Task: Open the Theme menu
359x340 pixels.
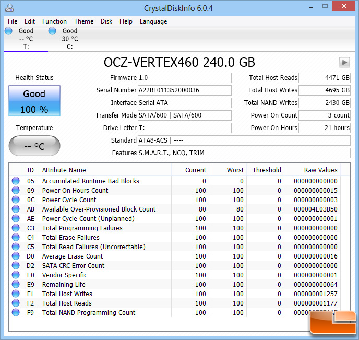Action: tap(83, 21)
